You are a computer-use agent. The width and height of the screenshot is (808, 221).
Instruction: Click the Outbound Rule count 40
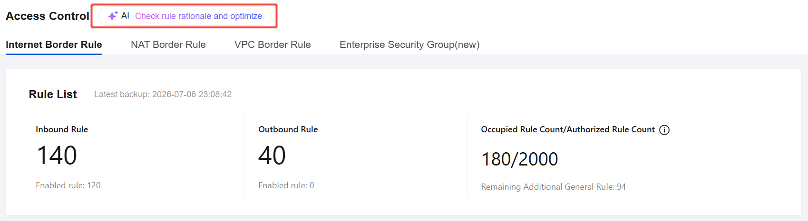click(272, 156)
